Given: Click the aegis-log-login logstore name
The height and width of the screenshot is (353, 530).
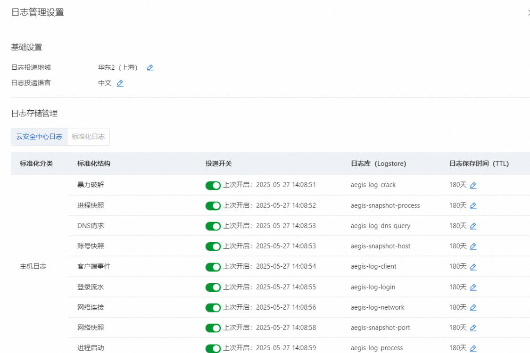Looking at the screenshot, I should point(373,287).
